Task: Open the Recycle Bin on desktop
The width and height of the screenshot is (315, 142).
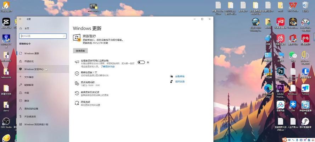Action: [305, 7]
